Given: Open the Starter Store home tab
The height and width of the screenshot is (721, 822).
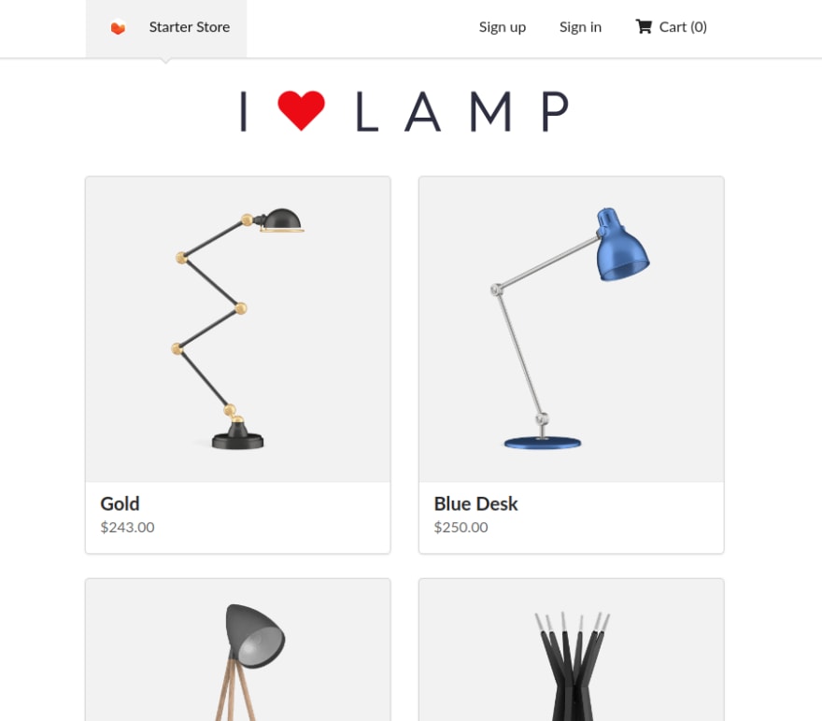Looking at the screenshot, I should [x=166, y=28].
